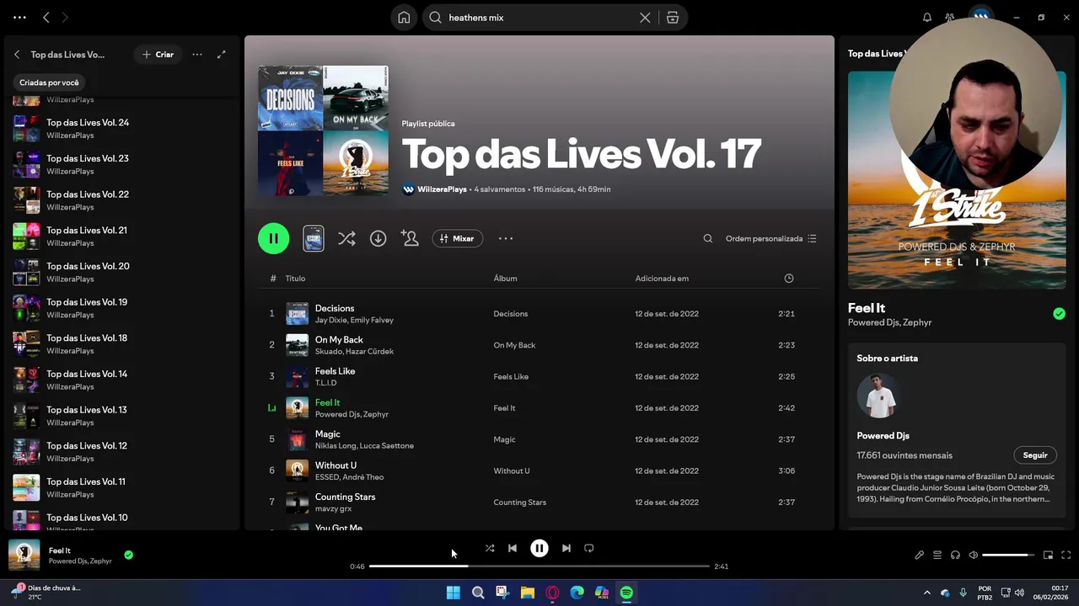Image resolution: width=1079 pixels, height=606 pixels.
Task: Click the playlist cover collage
Action: [x=323, y=130]
